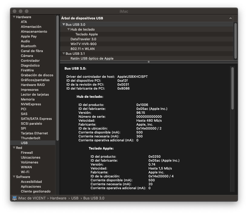Collapse the Bus USB 3.0 tree node
248x214 pixels.
pos(64,25)
